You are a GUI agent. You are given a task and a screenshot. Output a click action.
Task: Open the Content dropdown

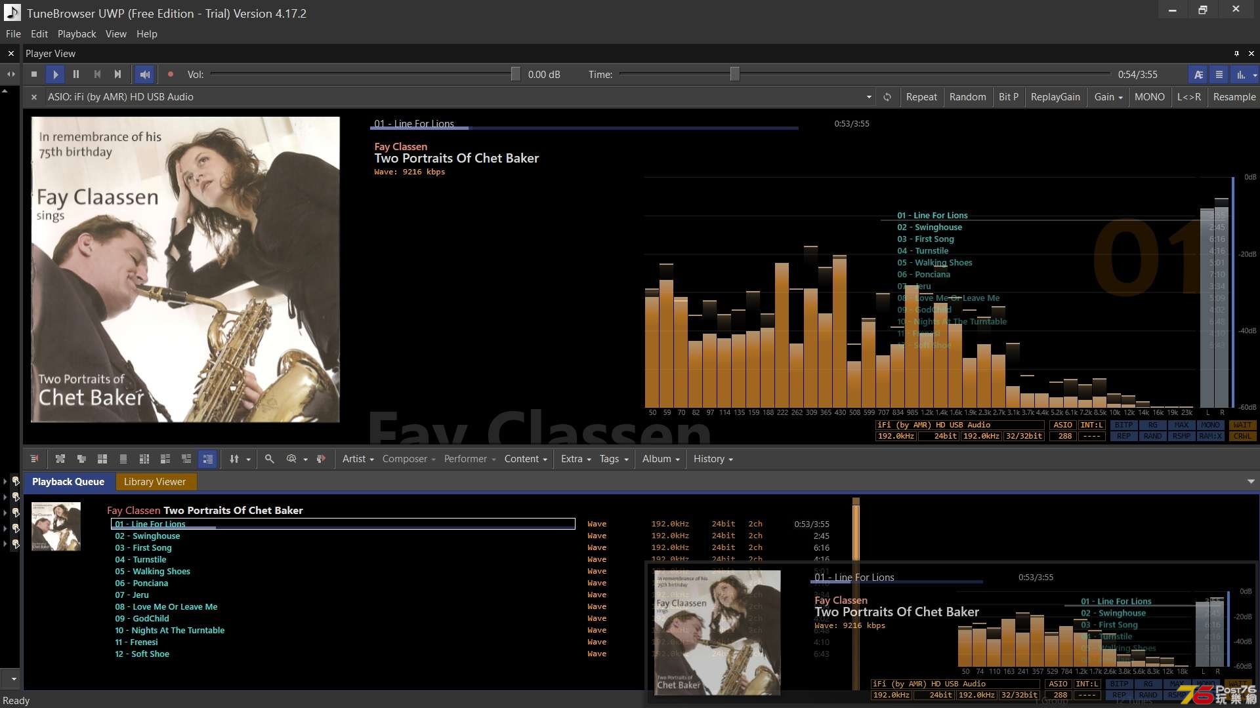[x=526, y=459]
